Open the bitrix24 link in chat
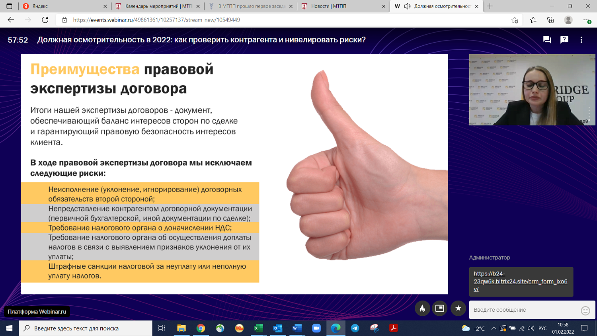The height and width of the screenshot is (336, 597). (x=521, y=281)
